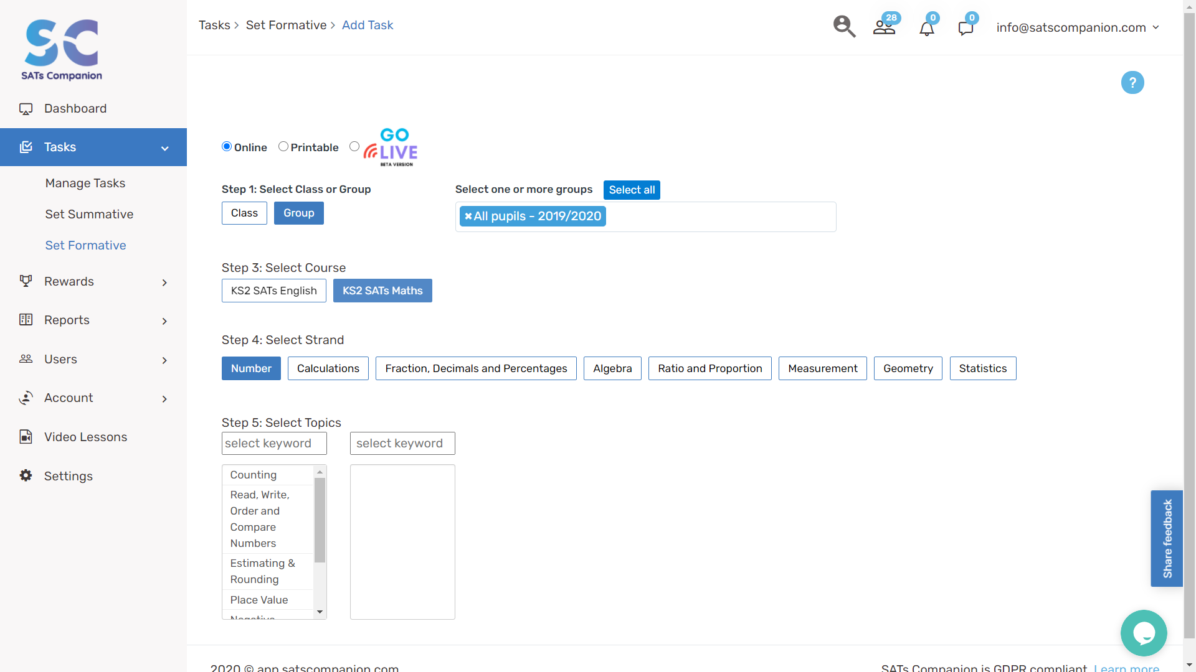Focus the first select keyword field
This screenshot has width=1196, height=672.
pos(274,443)
